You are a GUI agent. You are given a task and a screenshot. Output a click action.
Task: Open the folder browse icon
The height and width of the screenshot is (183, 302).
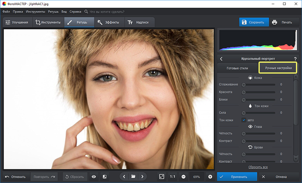pyautogui.click(x=133, y=177)
